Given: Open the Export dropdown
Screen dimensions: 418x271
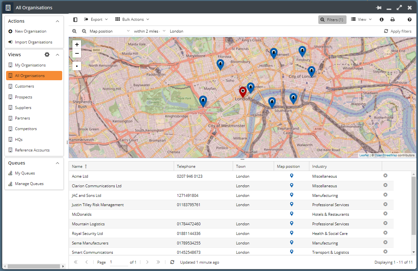Looking at the screenshot, I should click(96, 19).
